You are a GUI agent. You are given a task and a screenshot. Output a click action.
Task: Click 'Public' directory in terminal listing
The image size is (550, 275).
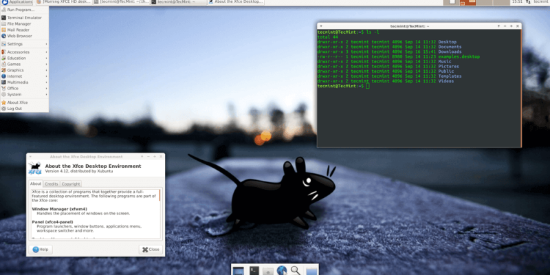pyautogui.click(x=446, y=71)
